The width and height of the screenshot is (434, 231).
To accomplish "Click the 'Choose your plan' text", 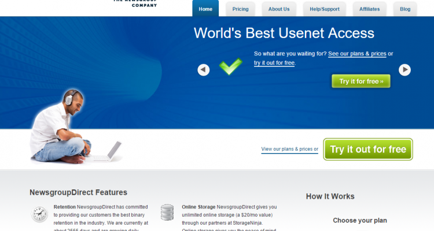I will (x=360, y=221).
